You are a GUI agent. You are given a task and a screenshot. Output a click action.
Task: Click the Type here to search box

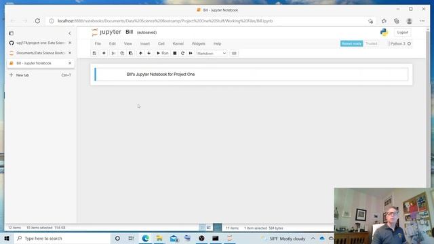pos(62,238)
